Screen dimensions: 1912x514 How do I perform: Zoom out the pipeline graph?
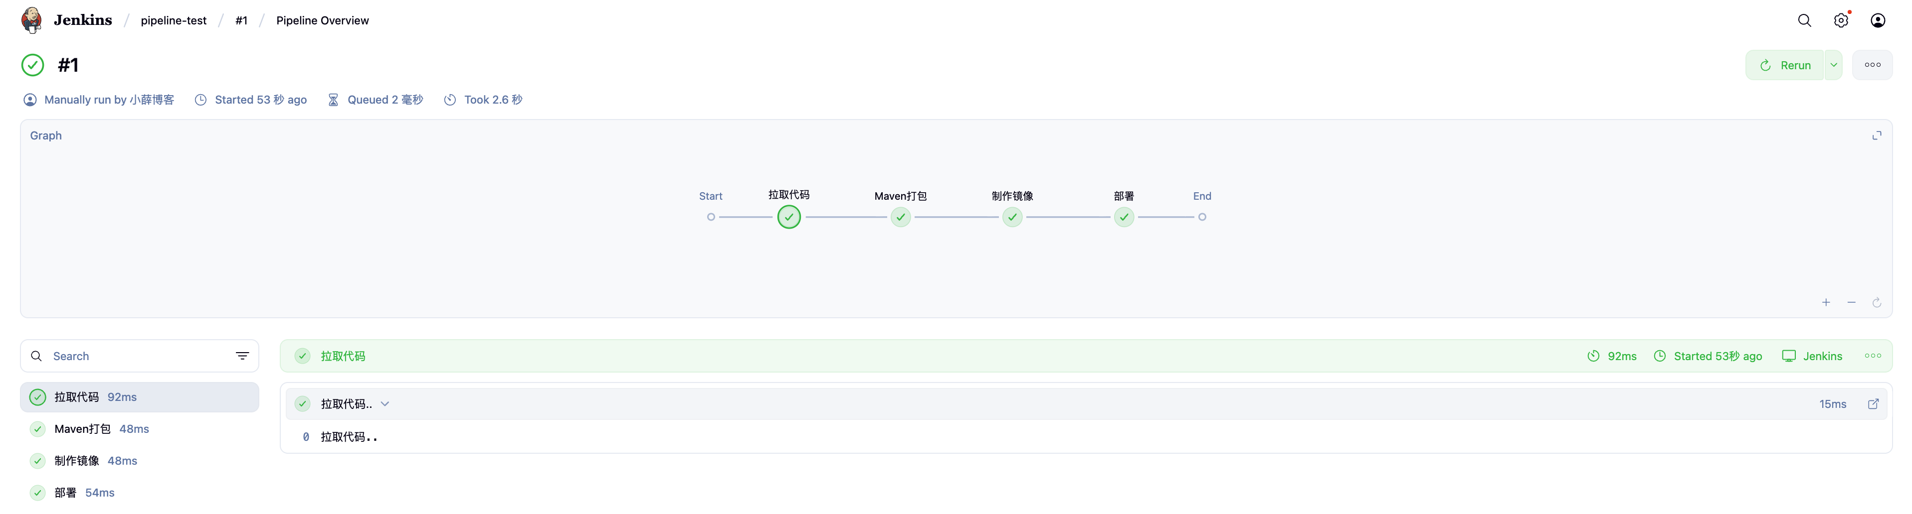pos(1851,303)
